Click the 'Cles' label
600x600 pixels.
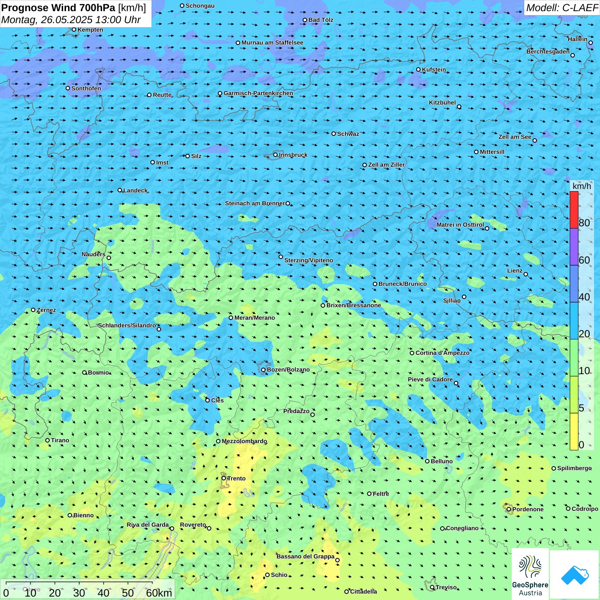click(x=217, y=400)
